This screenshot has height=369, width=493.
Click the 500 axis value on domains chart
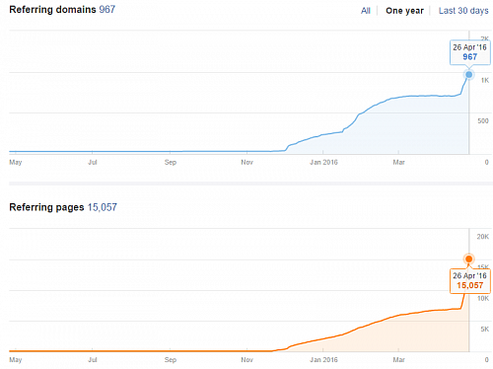(483, 121)
